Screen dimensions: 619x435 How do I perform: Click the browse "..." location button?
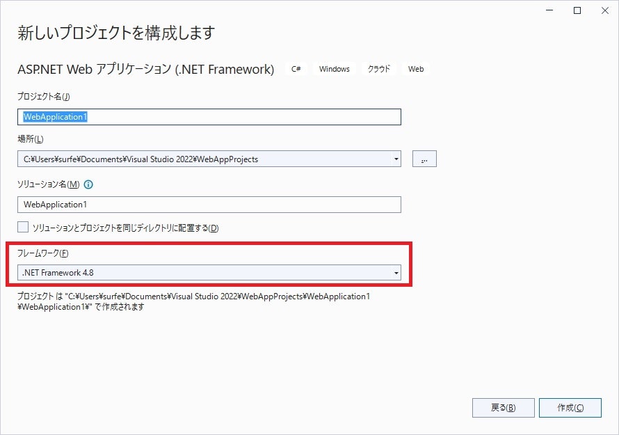[x=424, y=159]
